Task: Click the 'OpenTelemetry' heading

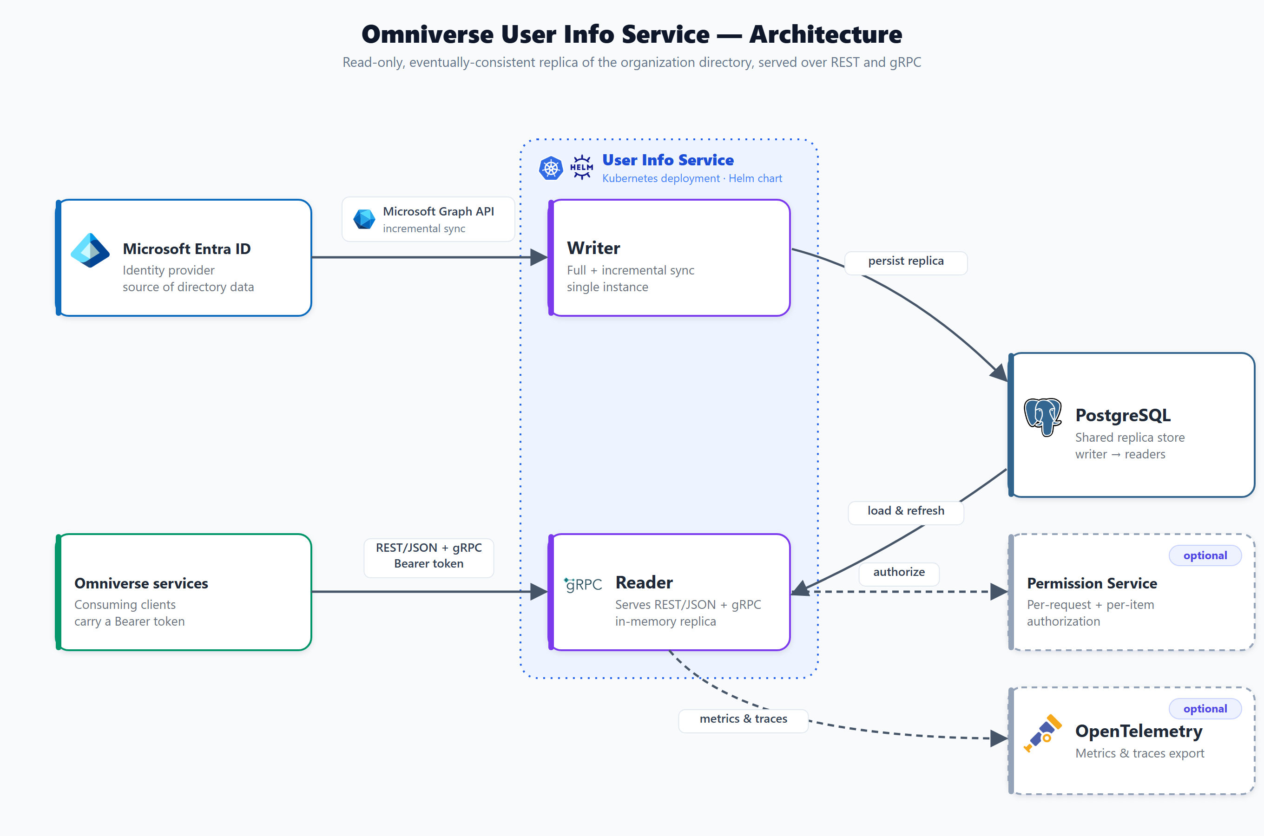Action: 1139,731
